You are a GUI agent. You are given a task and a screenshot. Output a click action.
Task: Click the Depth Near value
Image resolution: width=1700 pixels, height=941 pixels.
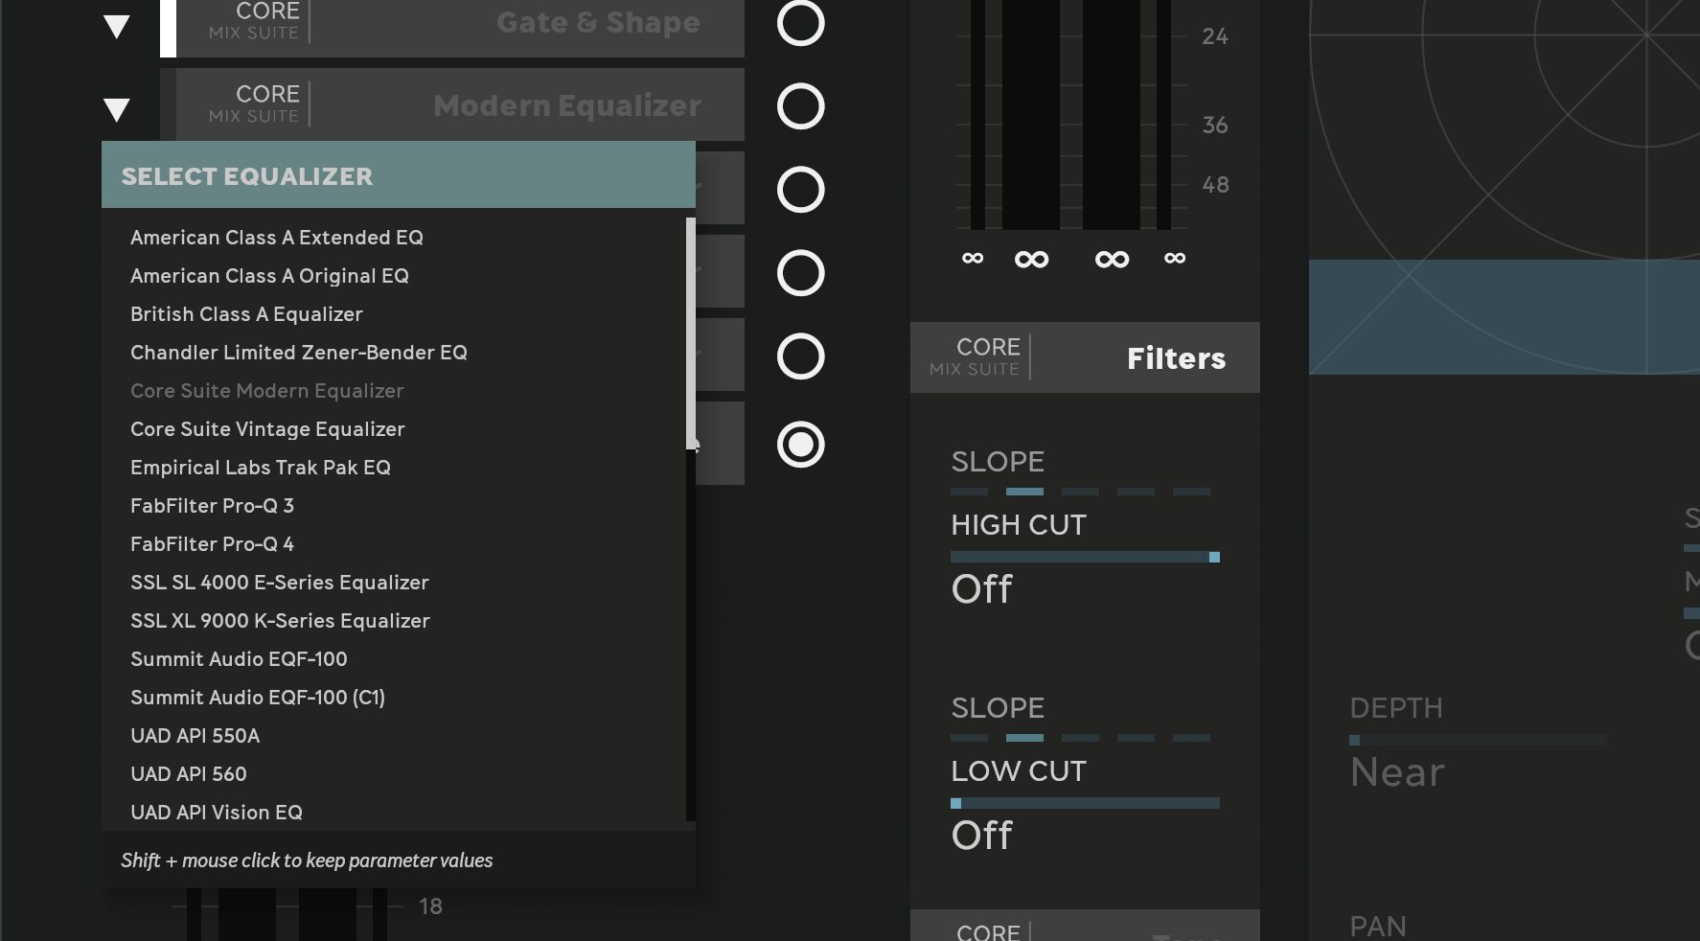pos(1396,772)
